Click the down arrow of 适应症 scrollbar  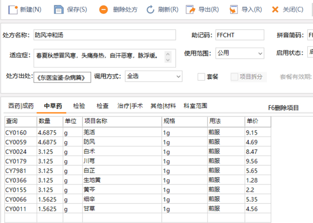tap(168, 60)
